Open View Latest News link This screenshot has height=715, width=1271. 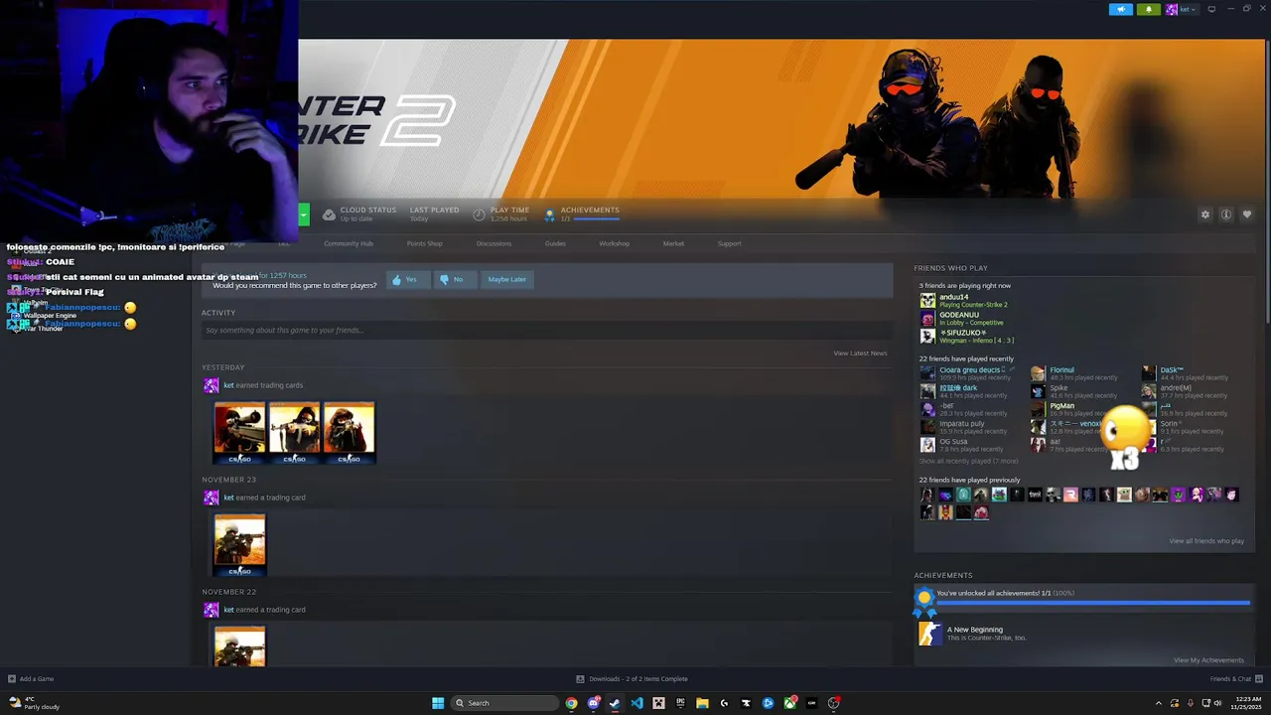coord(860,354)
